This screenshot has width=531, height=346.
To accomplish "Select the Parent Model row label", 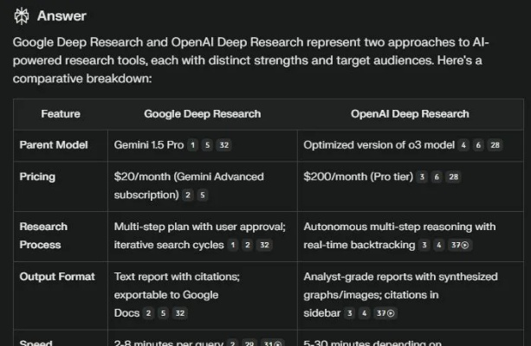I will point(55,144).
